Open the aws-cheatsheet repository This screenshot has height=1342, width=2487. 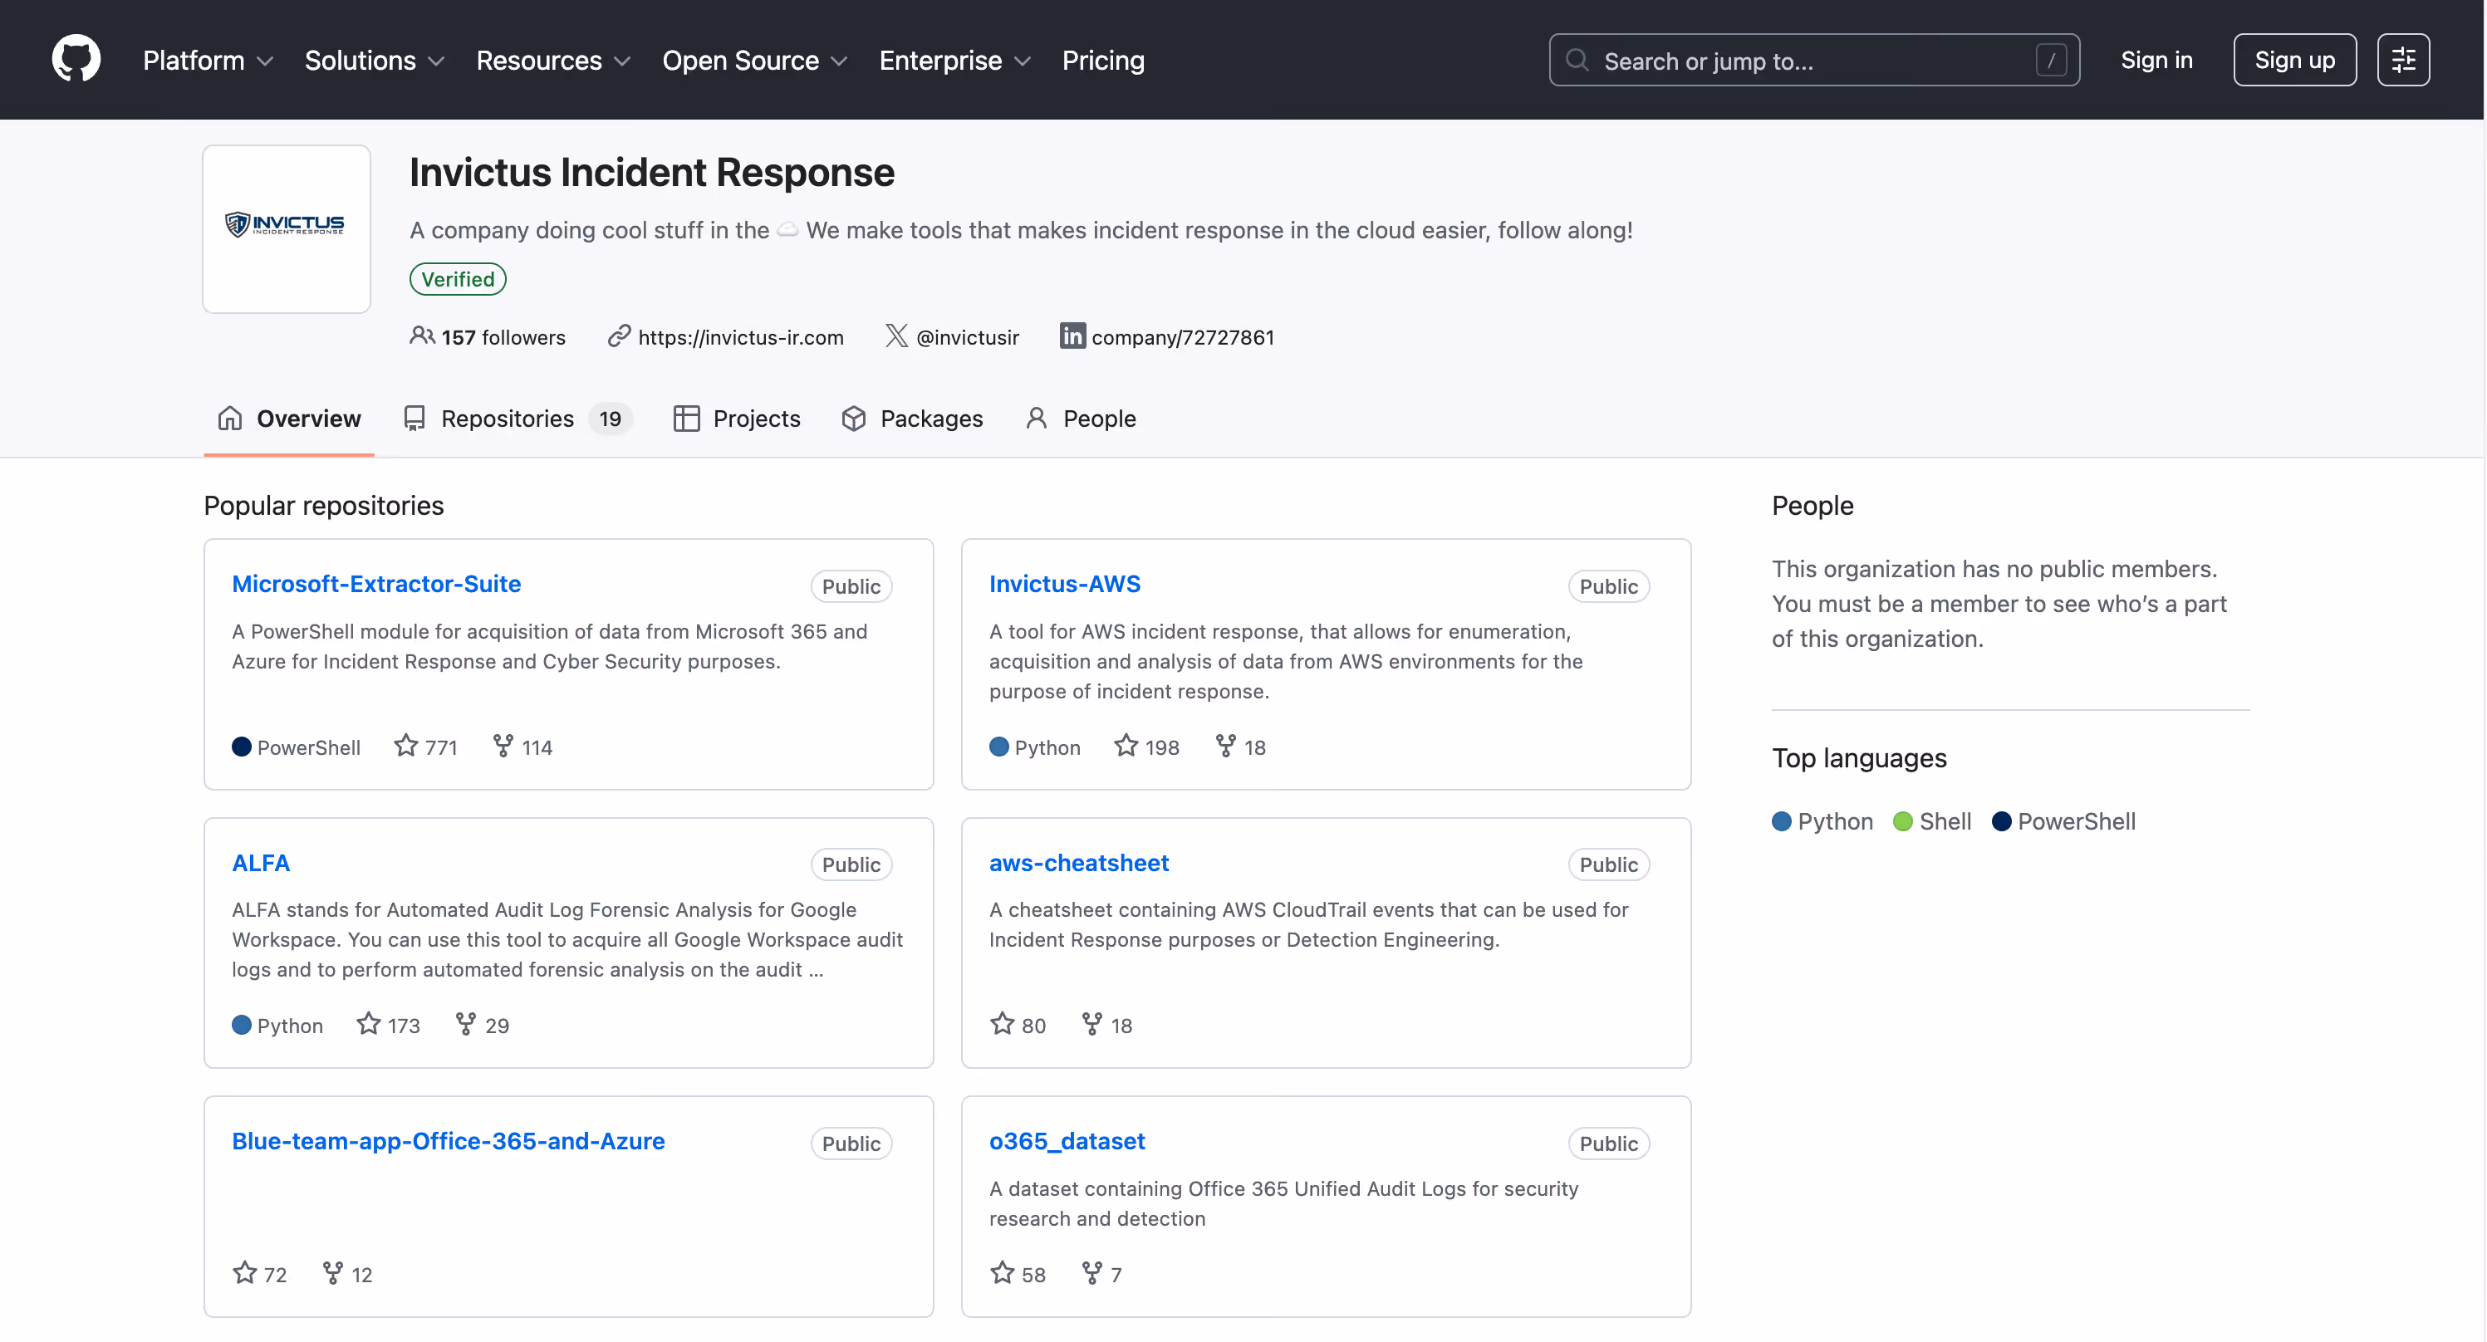1079,862
